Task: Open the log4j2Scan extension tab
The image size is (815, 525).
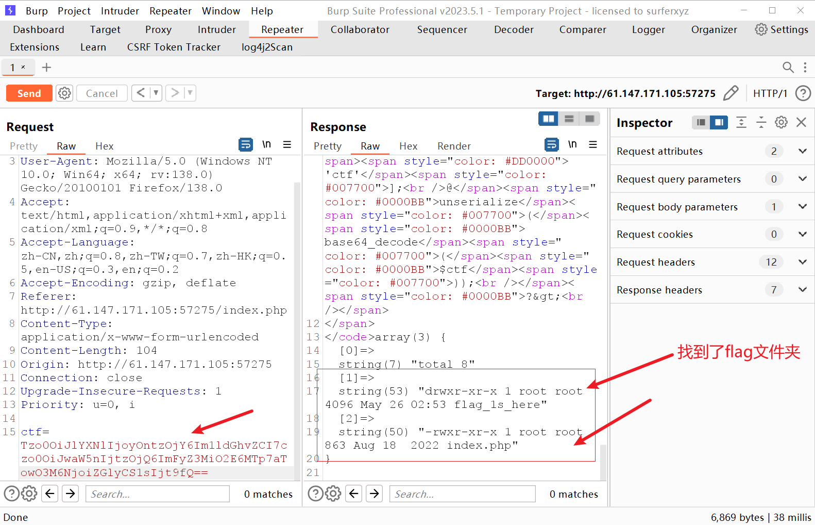Action: coord(267,47)
